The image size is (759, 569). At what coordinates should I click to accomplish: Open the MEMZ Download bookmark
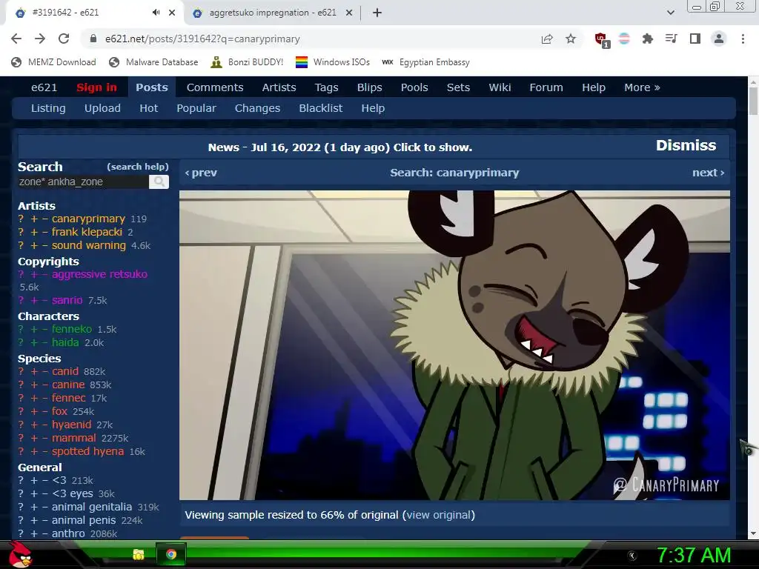click(x=53, y=62)
